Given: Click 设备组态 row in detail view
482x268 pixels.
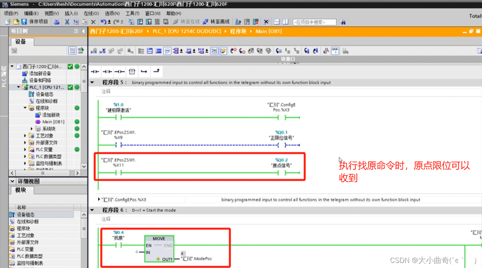Looking at the screenshot, I should [41, 215].
